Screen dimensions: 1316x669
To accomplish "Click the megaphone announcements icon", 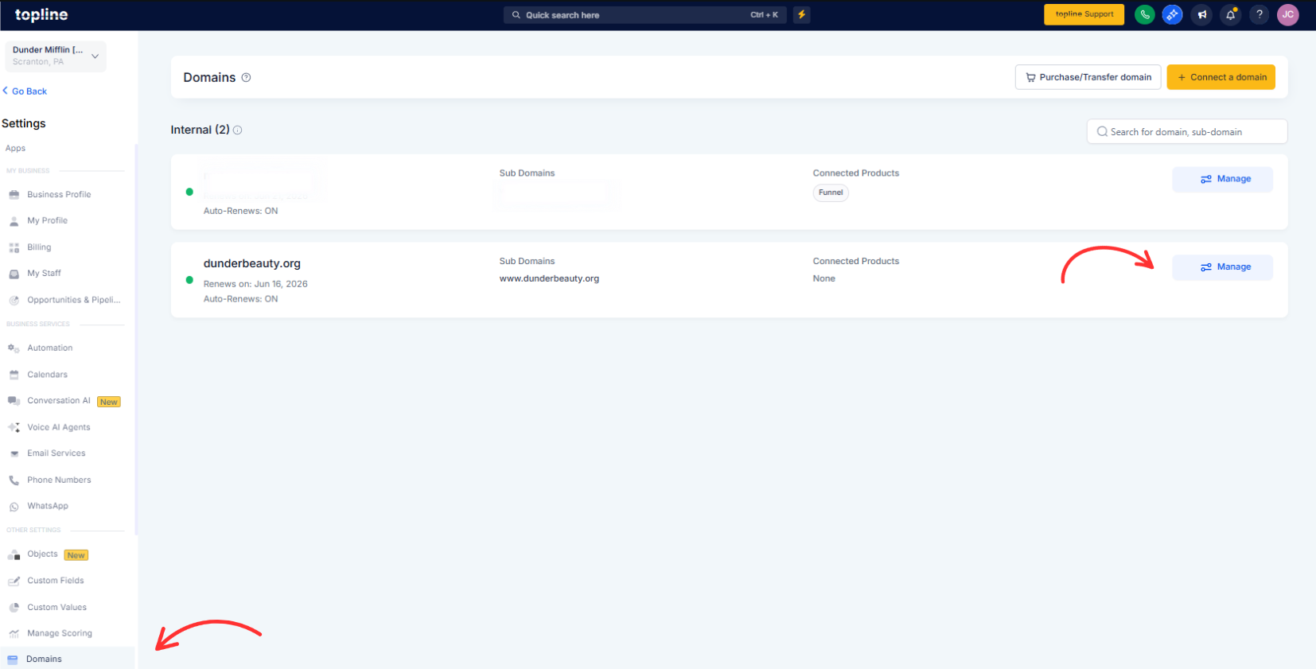I will point(1202,15).
